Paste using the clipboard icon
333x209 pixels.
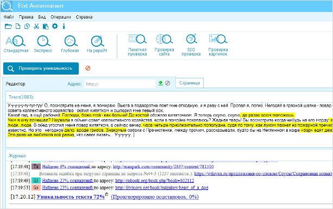tap(46, 26)
